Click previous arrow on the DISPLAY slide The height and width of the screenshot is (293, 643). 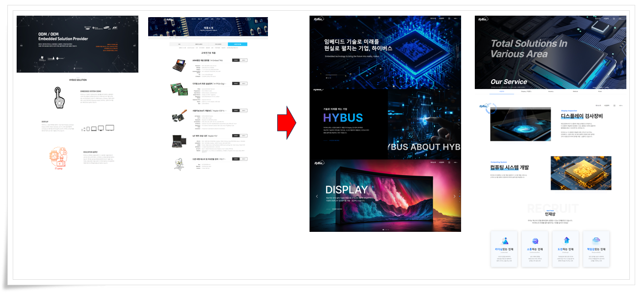coord(317,196)
